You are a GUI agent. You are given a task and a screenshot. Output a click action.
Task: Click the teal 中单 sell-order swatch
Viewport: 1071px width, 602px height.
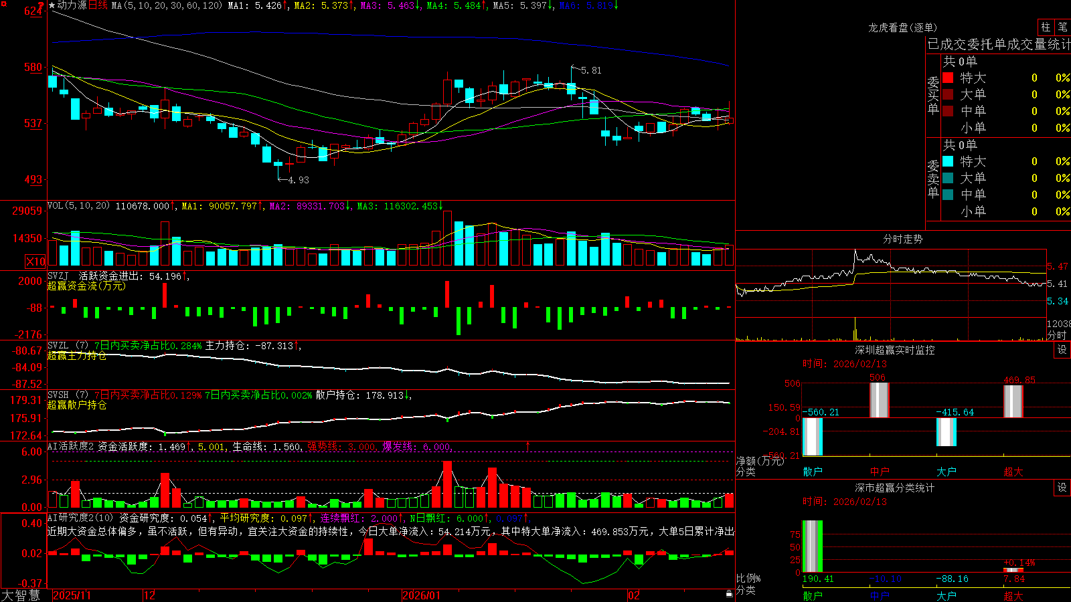pyautogui.click(x=948, y=195)
